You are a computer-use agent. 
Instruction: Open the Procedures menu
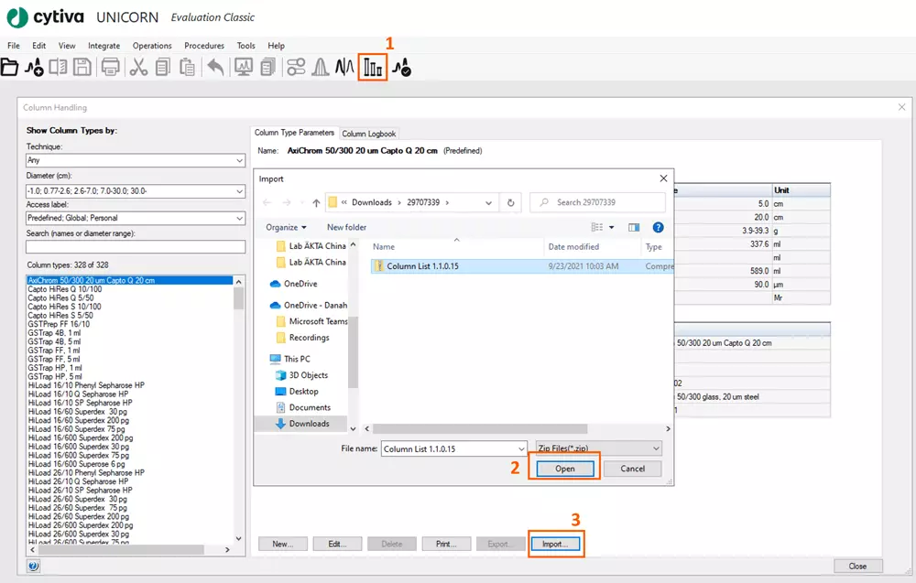pyautogui.click(x=204, y=46)
